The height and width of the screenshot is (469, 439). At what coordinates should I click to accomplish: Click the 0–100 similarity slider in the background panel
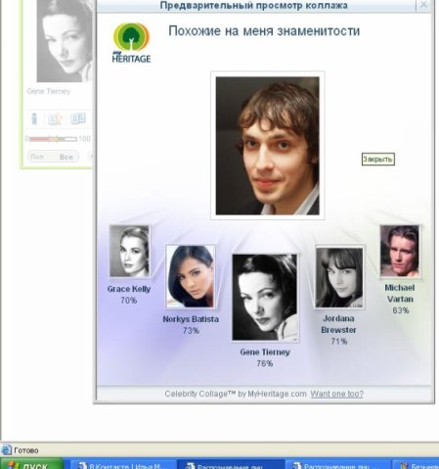[53, 139]
